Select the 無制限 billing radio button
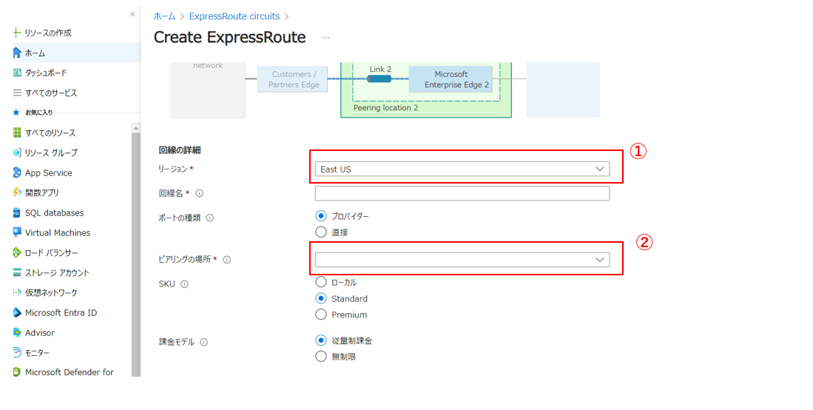This screenshot has height=410, width=813. click(321, 357)
